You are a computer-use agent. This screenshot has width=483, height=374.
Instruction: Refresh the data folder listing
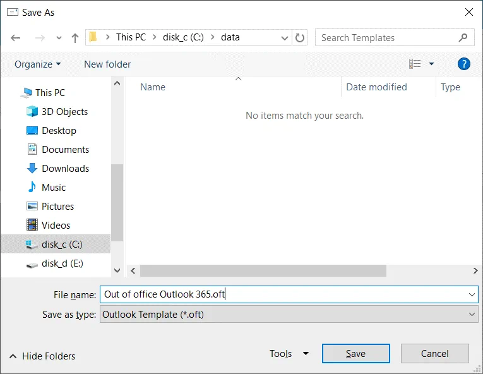(301, 37)
